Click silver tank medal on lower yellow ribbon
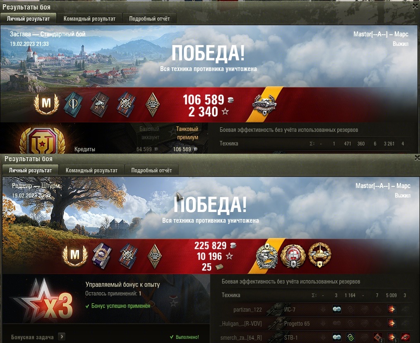Screen dimensions: 420x343 coord(266,256)
